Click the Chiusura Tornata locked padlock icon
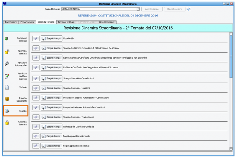Viewport: 236px width, 157px height. (7, 123)
